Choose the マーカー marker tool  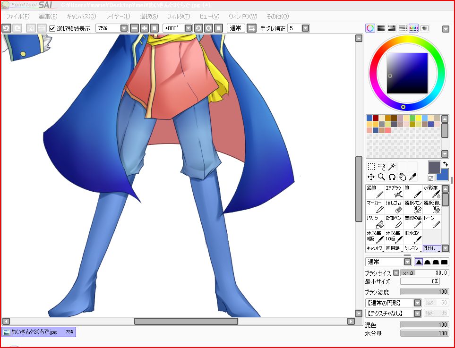(x=375, y=207)
